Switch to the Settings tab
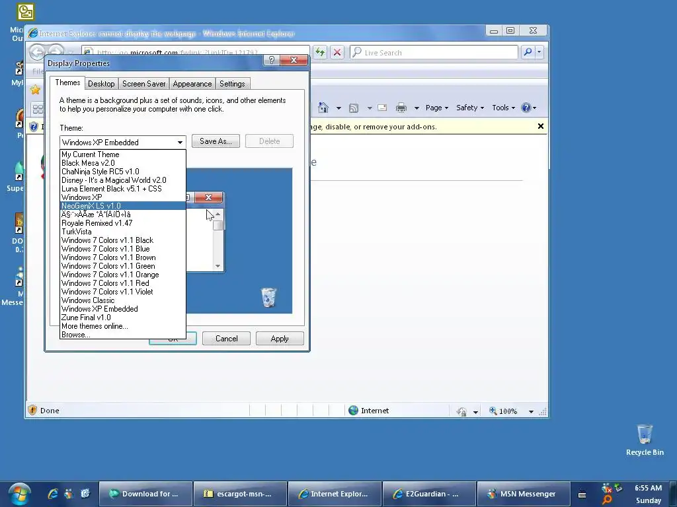Image resolution: width=677 pixels, height=507 pixels. pos(232,84)
